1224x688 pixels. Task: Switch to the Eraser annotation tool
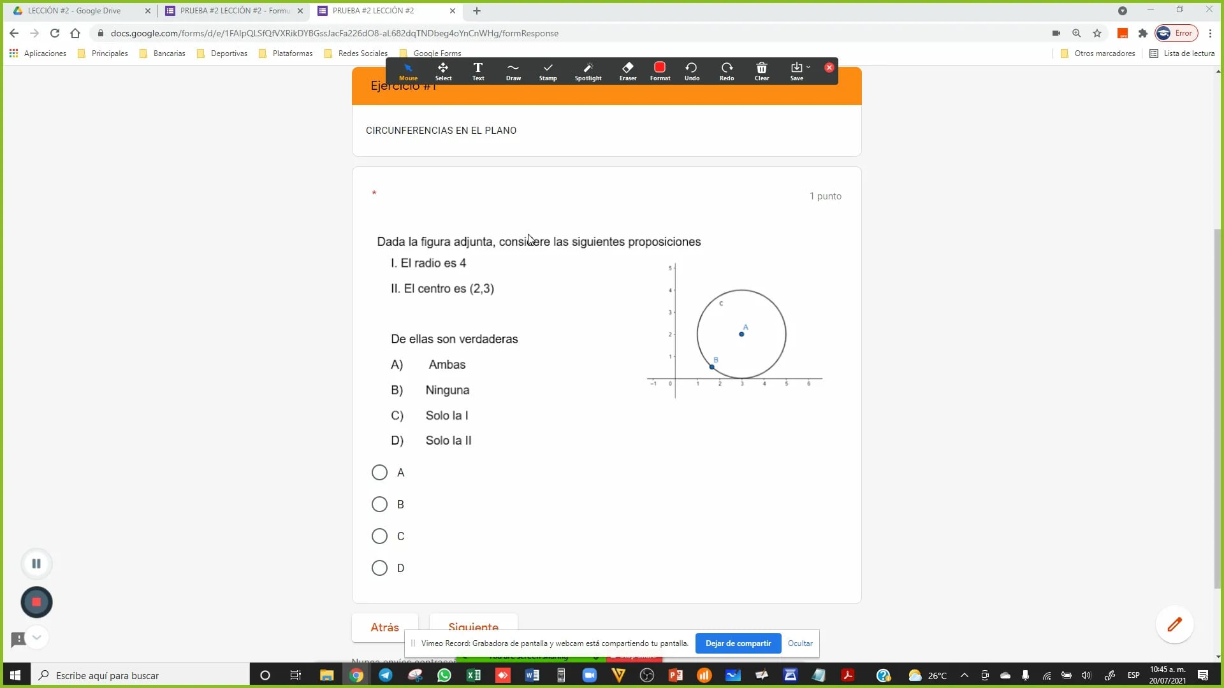click(627, 71)
